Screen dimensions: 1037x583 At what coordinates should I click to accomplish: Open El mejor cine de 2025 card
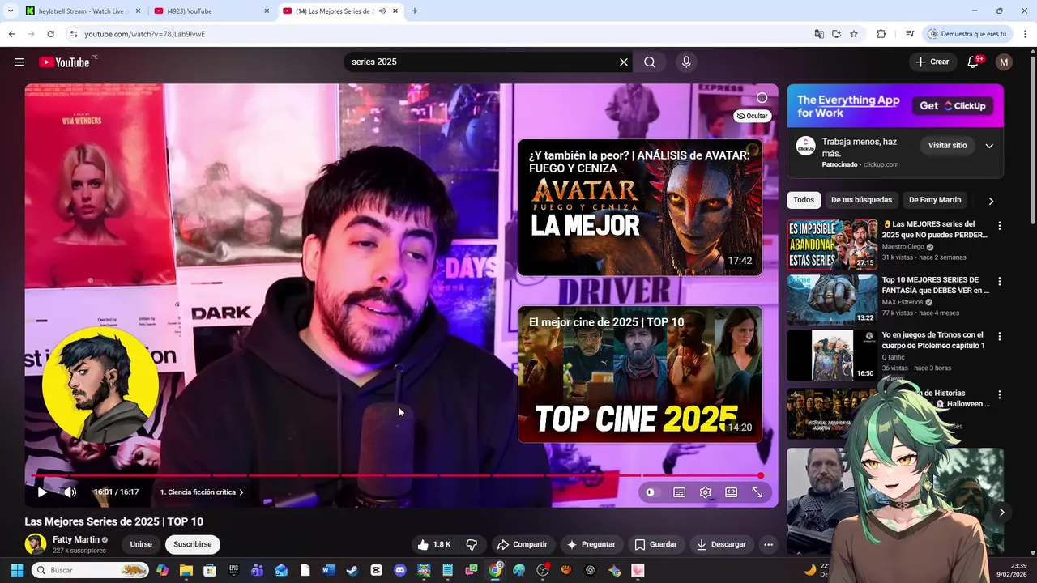(640, 374)
